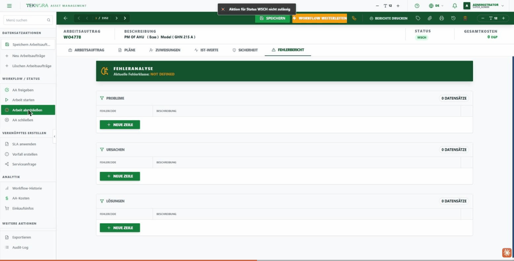Select Serviceanfrage
The height and width of the screenshot is (261, 514).
coord(28,164)
